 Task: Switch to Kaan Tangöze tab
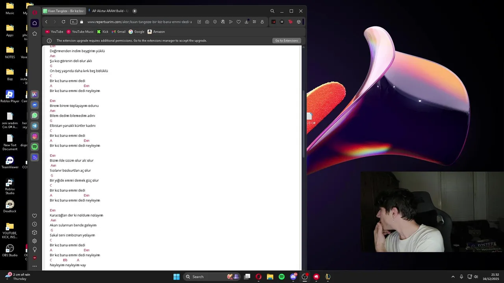click(63, 11)
